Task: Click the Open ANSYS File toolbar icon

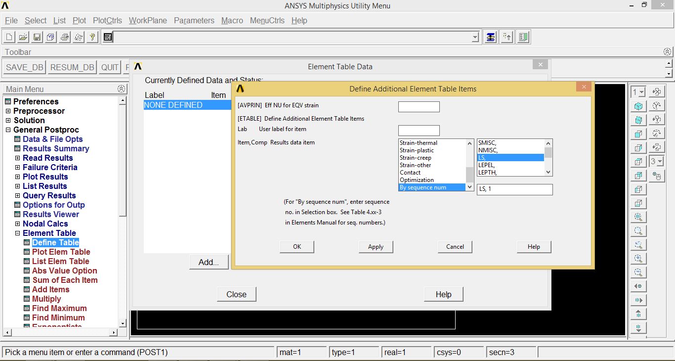Action: tap(22, 36)
